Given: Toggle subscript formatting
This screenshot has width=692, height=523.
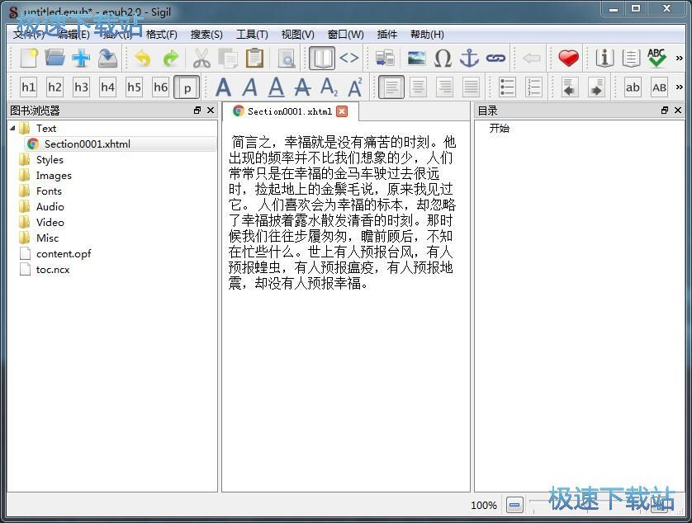Looking at the screenshot, I should coord(329,87).
